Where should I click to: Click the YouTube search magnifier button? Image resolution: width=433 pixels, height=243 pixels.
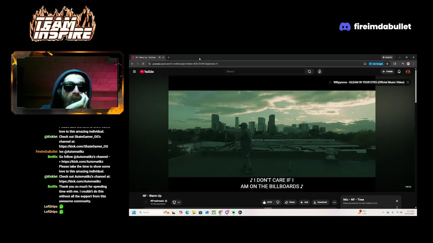point(309,72)
